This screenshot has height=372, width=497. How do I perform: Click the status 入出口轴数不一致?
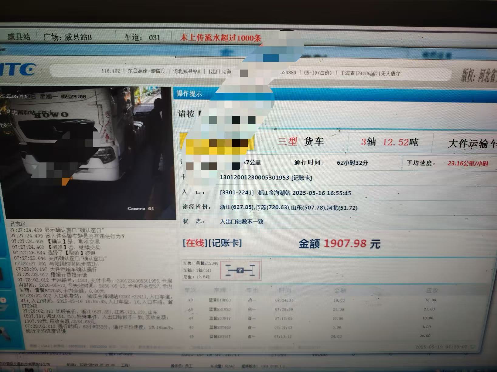[242, 222]
